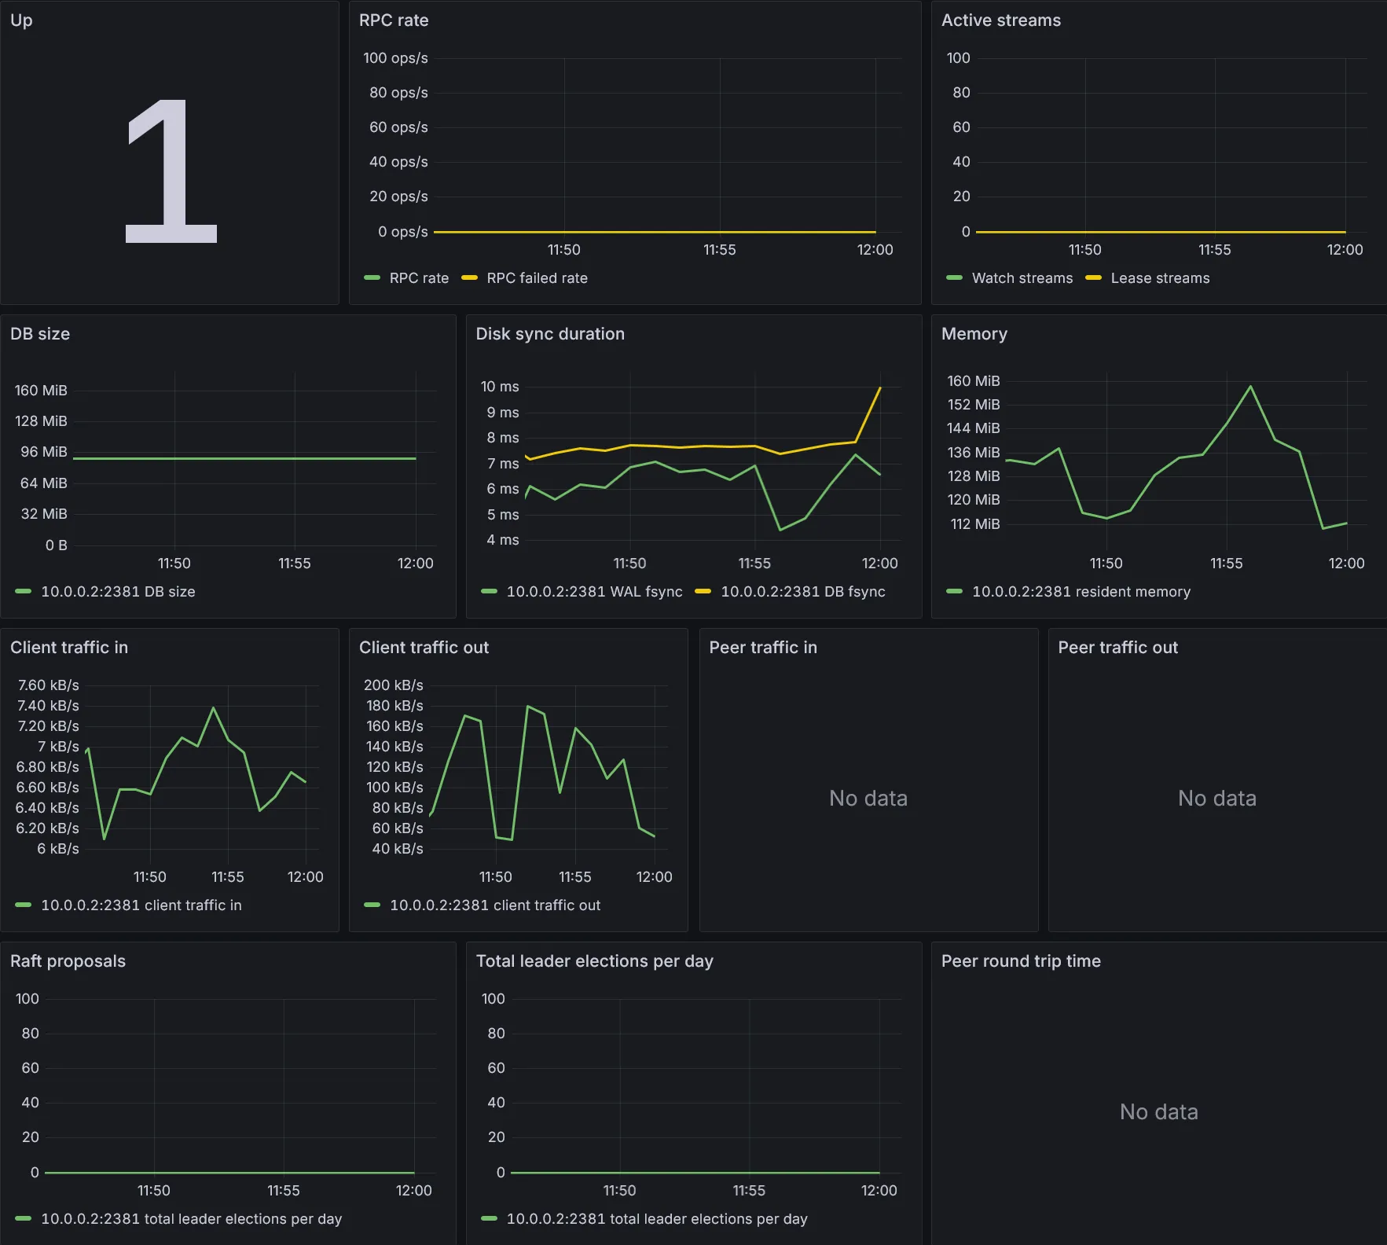The width and height of the screenshot is (1387, 1245).
Task: Click the Active streams panel title
Action: click(1000, 20)
